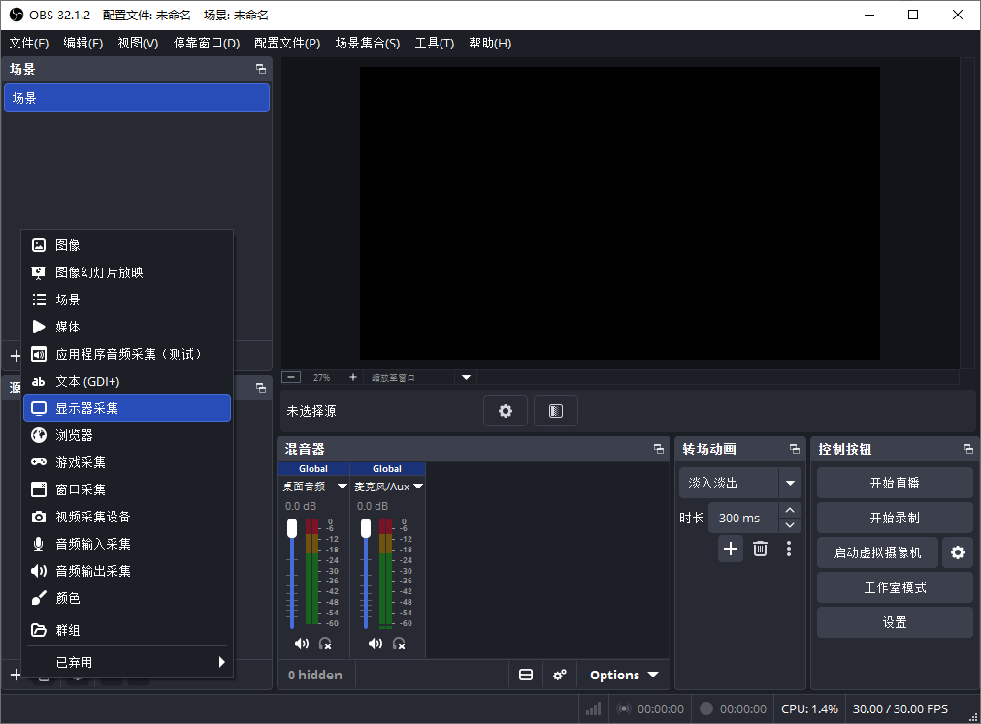This screenshot has width=981, height=724.
Task: Click the group folder icon
Action: (39, 630)
